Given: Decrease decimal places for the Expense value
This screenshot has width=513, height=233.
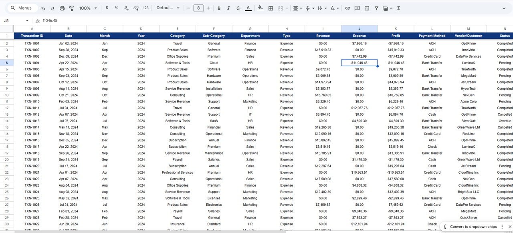Looking at the screenshot, I should coord(126,8).
